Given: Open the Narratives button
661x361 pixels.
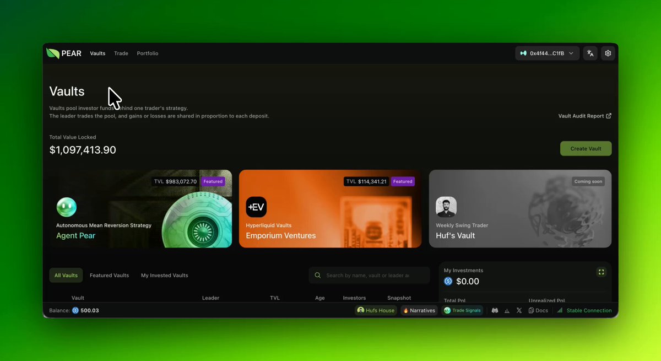Looking at the screenshot, I should 419,310.
